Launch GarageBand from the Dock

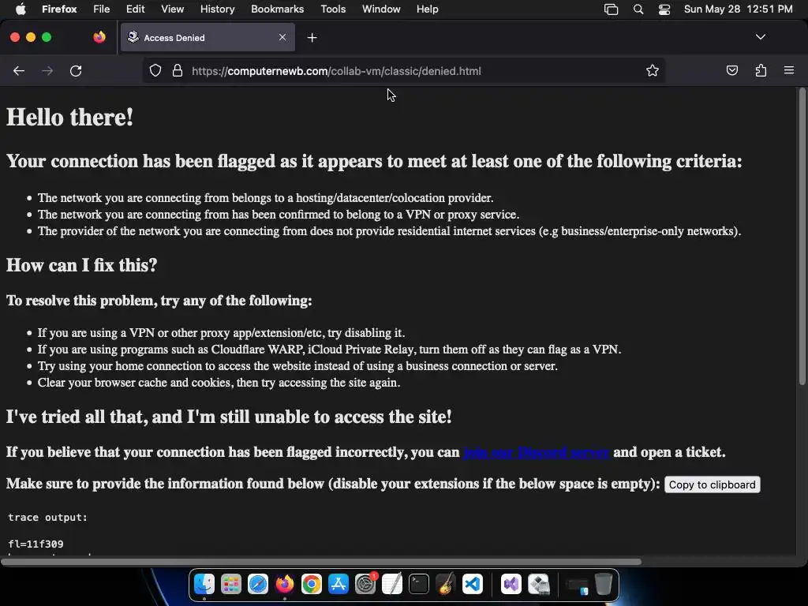[446, 584]
